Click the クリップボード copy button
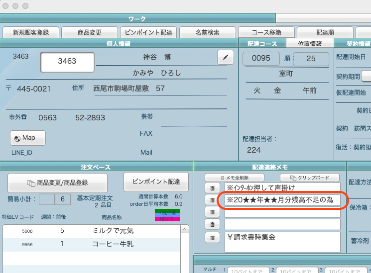Viewport: 371px width, 273px height. (309, 178)
